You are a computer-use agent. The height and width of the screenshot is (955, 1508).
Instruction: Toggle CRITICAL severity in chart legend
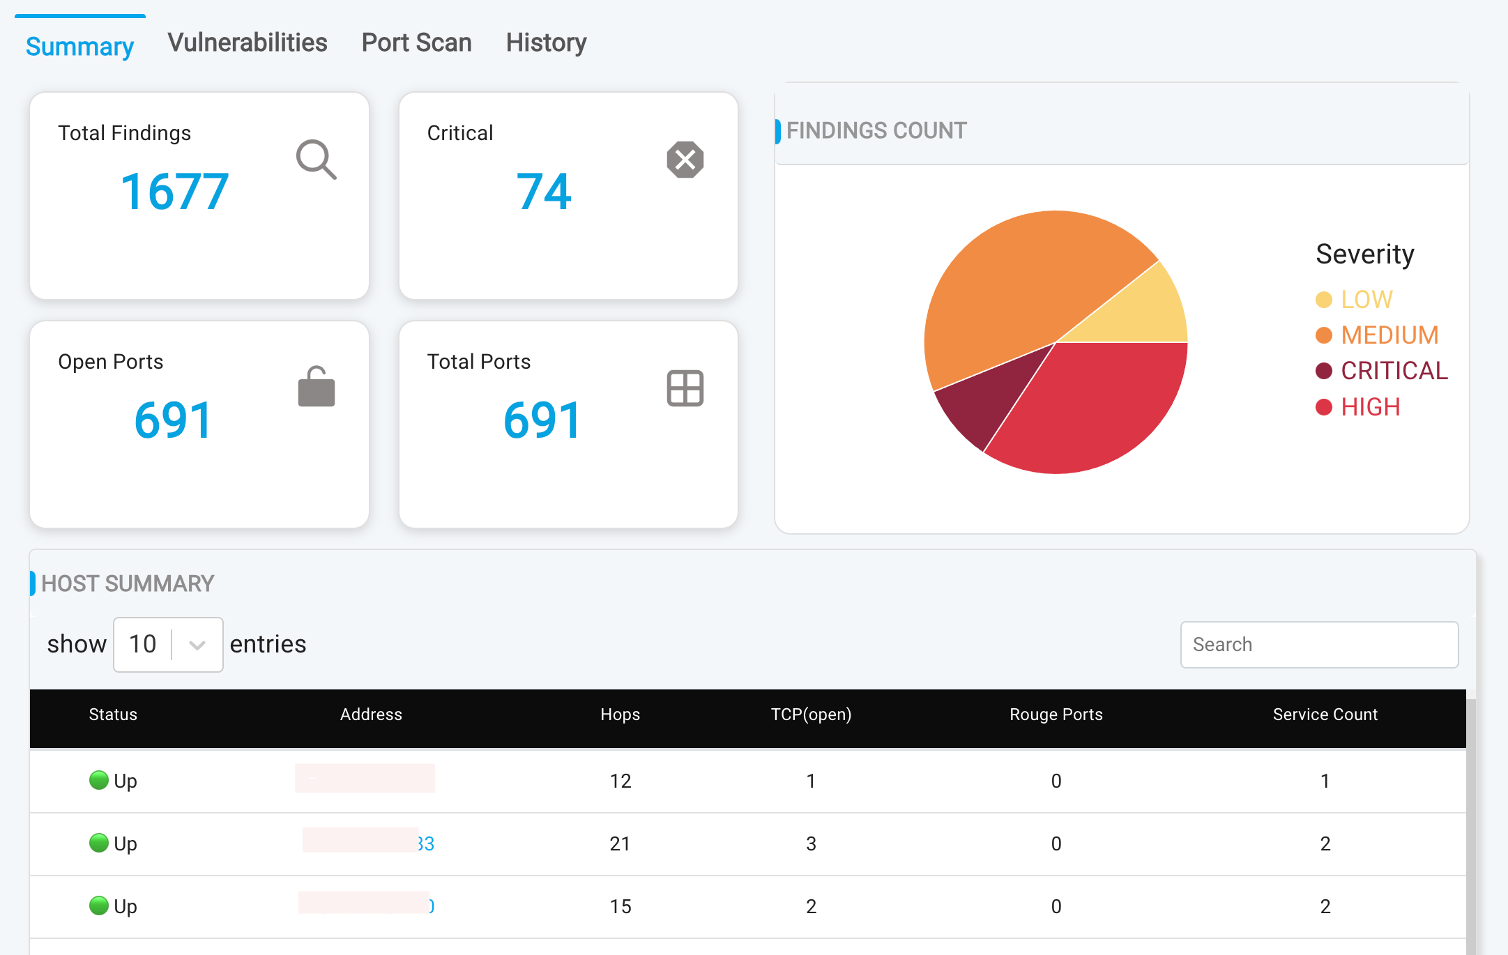(1393, 371)
